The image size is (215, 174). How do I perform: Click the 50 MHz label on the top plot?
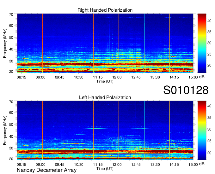[11, 38]
